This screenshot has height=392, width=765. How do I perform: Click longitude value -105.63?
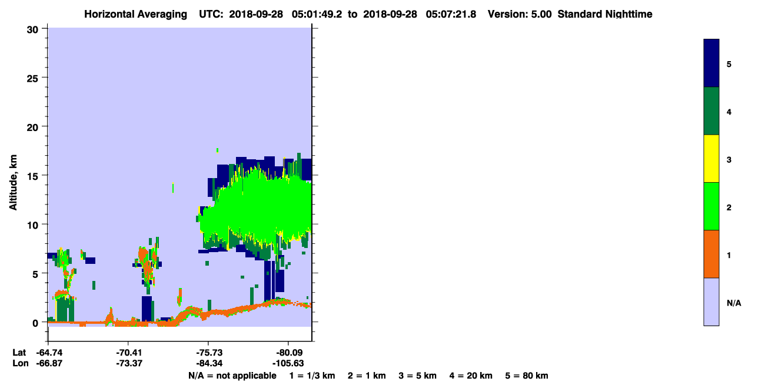288,363
